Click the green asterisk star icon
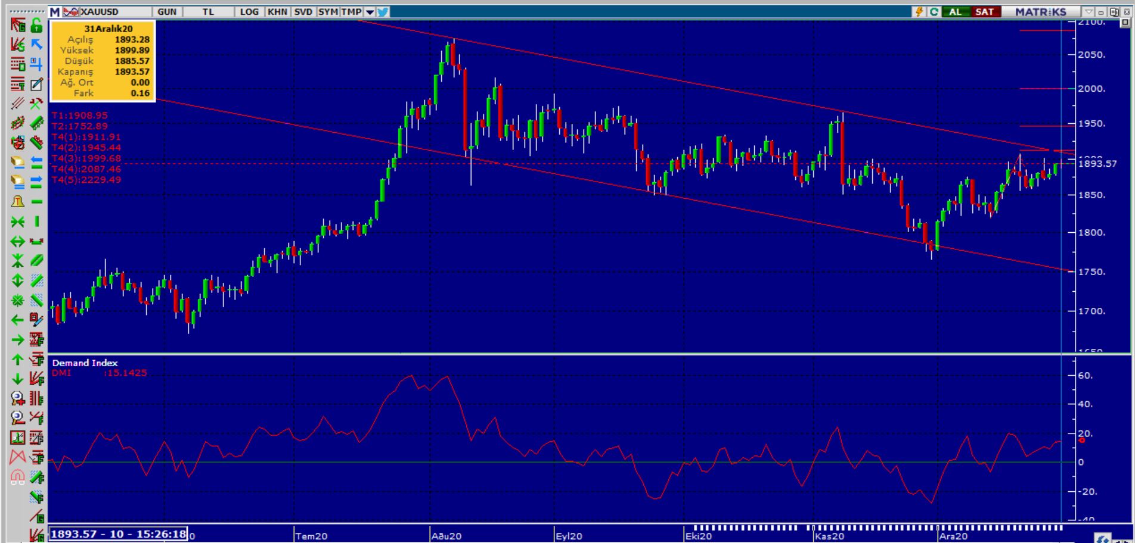1135x543 pixels. point(18,300)
